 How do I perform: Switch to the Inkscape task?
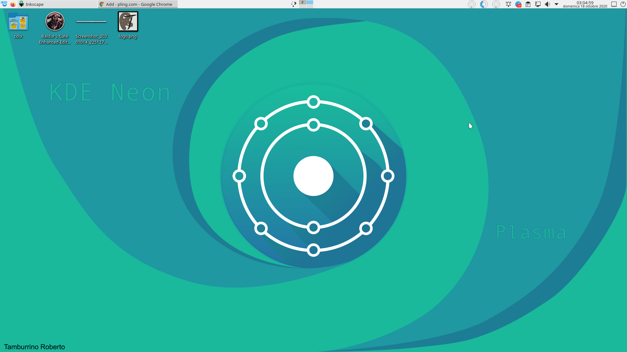(x=58, y=4)
